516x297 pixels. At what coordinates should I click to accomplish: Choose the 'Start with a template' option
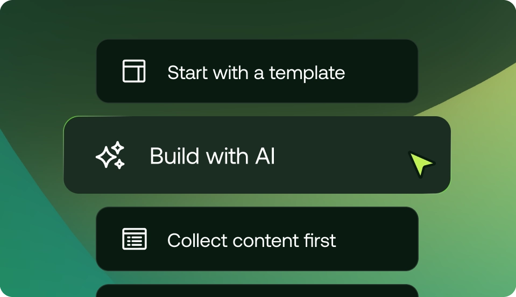257,72
